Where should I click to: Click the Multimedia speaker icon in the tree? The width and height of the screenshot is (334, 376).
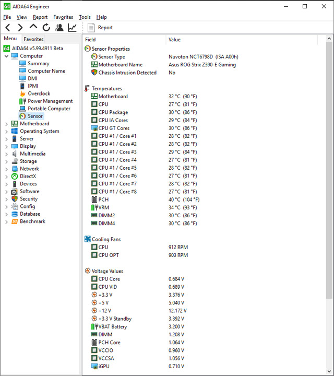pyautogui.click(x=15, y=154)
